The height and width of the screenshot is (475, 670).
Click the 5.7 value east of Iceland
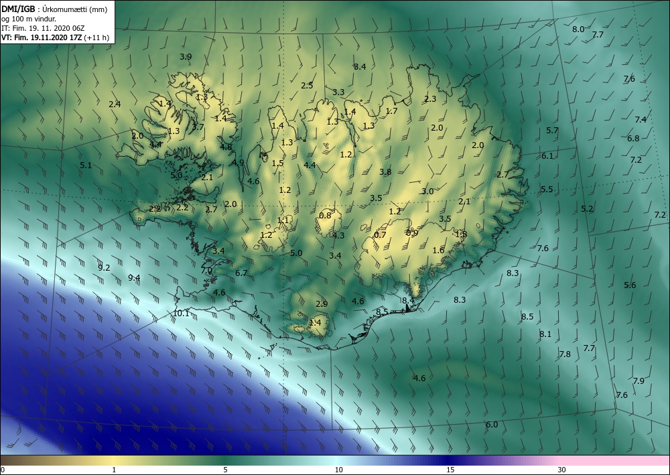coord(553,131)
